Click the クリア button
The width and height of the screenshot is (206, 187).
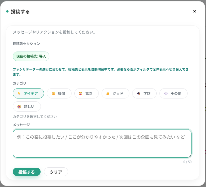[x=56, y=172]
